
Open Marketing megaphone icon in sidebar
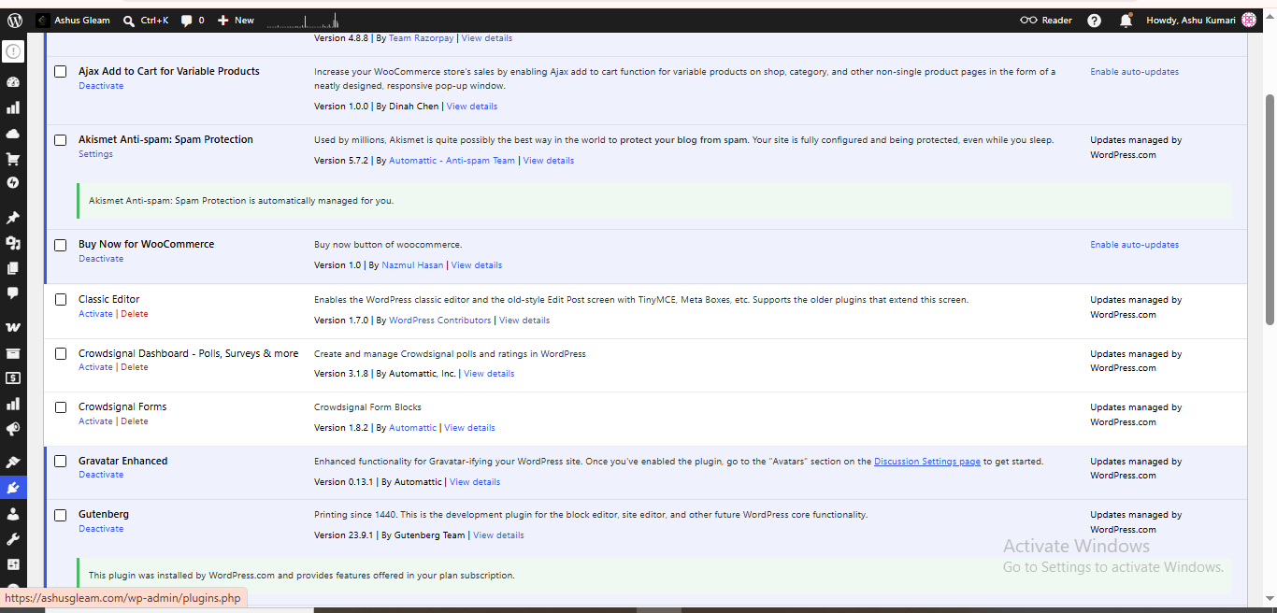point(13,429)
